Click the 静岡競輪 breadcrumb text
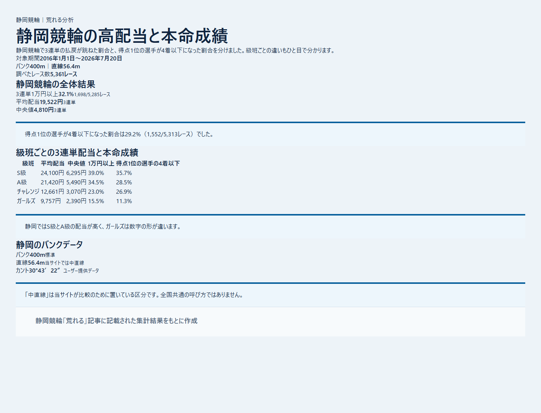 click(x=28, y=20)
